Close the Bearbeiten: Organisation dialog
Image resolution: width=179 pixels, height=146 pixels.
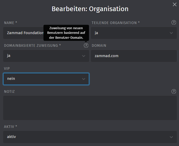point(174,4)
